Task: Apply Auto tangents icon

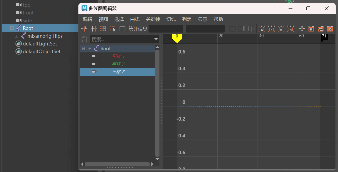Action: [x=262, y=29]
